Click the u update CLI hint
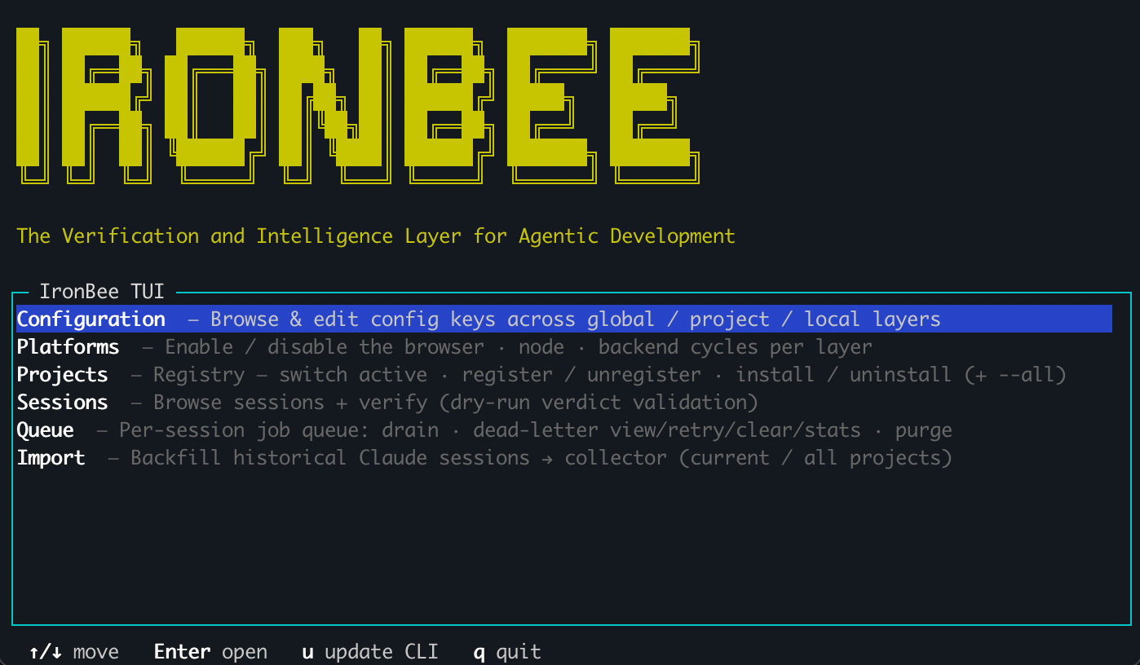The image size is (1140, 665). pos(370,652)
